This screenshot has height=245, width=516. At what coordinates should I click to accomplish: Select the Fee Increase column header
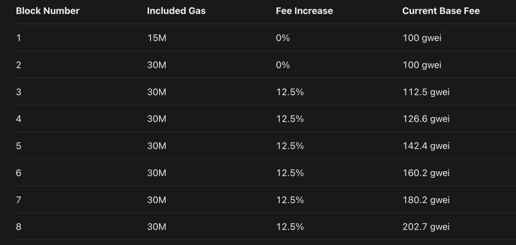click(304, 11)
